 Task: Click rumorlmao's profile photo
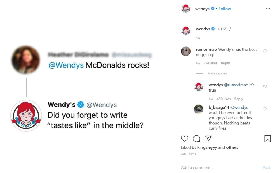(x=186, y=51)
